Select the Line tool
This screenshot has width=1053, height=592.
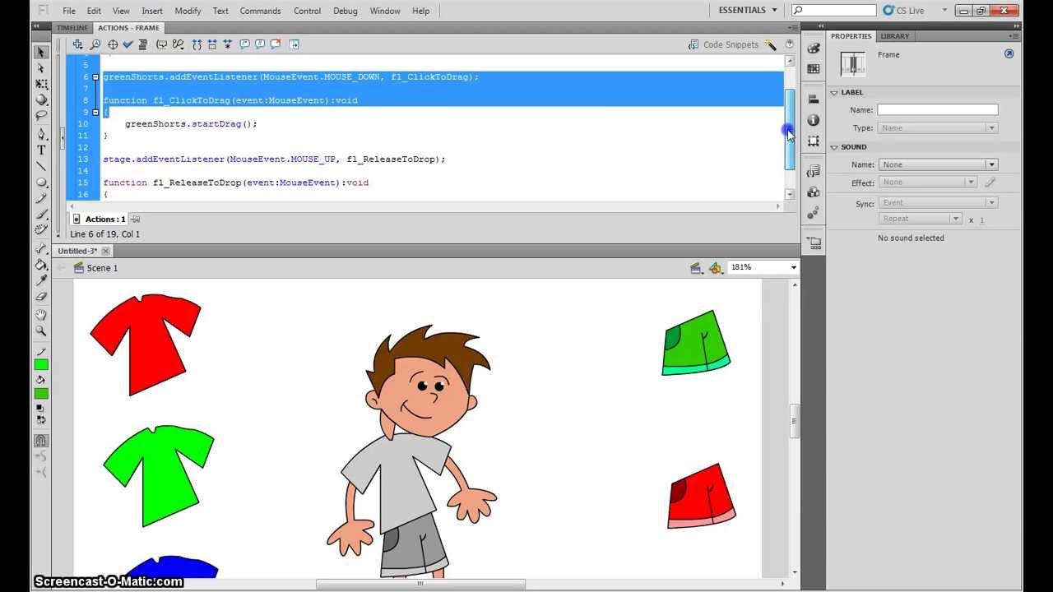coord(41,167)
